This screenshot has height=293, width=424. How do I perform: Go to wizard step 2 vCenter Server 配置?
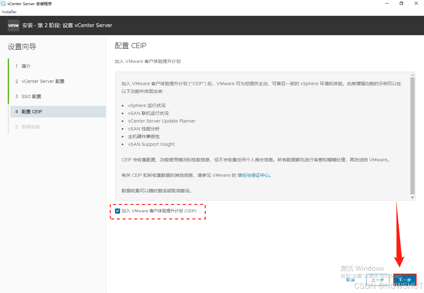coord(57,81)
